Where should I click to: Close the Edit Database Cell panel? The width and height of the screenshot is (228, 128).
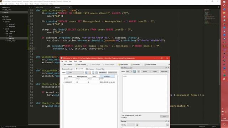pos(169,68)
